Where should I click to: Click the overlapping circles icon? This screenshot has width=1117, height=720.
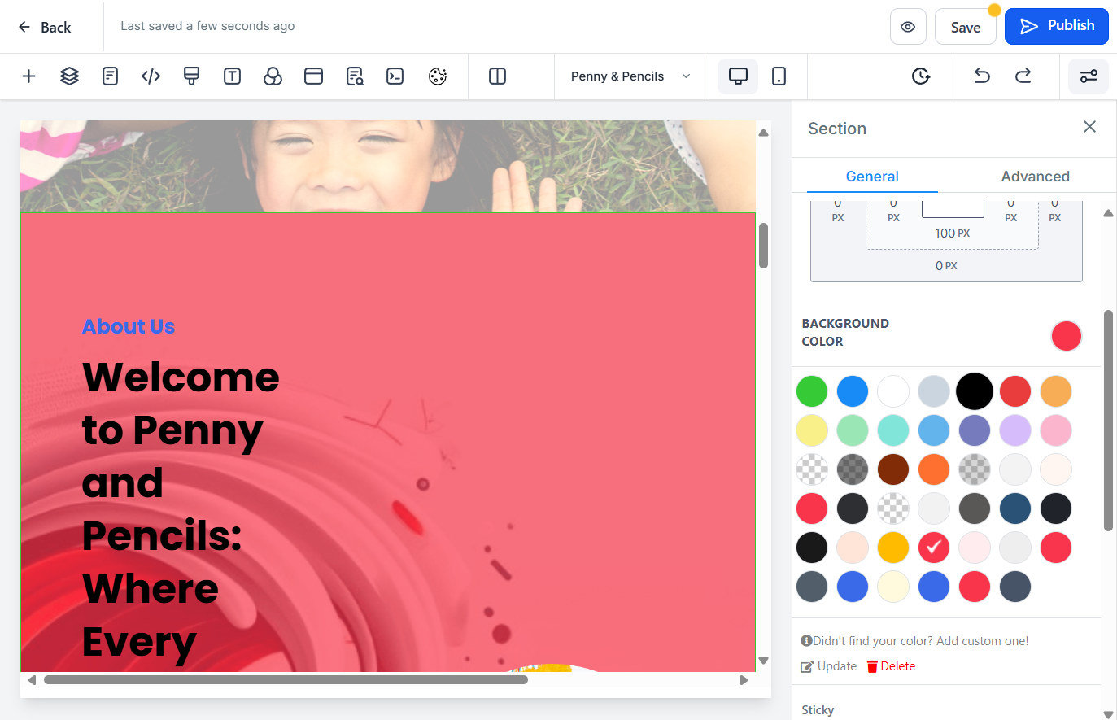(x=273, y=76)
